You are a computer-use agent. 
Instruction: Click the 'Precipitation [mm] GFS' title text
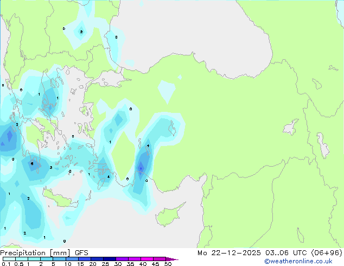(x=44, y=253)
